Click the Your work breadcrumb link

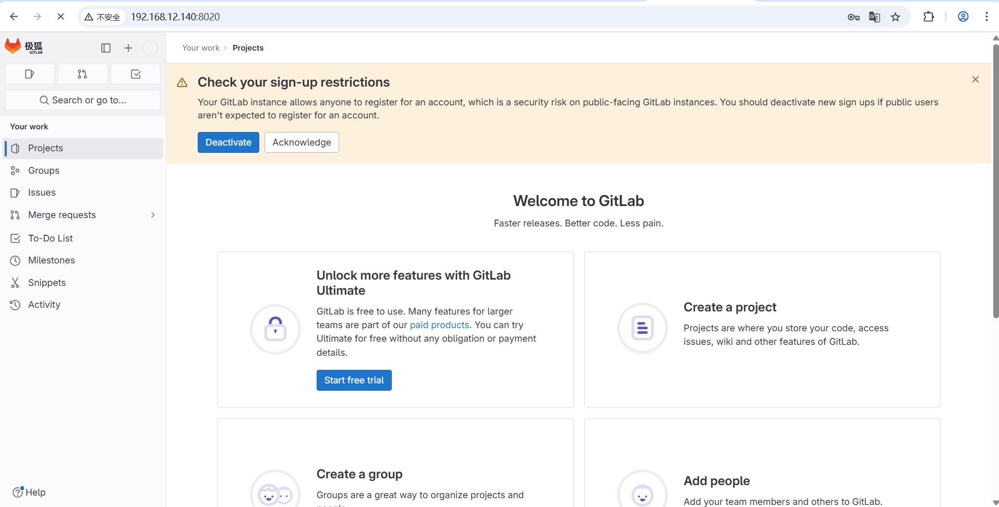[201, 48]
